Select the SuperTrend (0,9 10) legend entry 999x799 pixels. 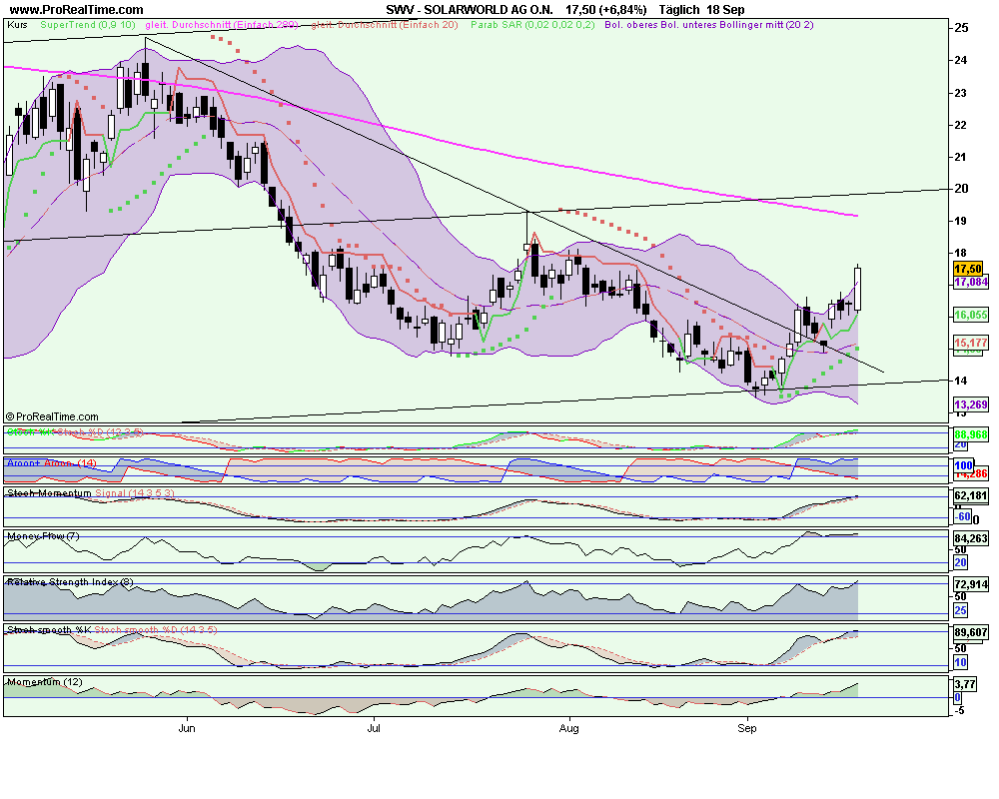(88, 25)
